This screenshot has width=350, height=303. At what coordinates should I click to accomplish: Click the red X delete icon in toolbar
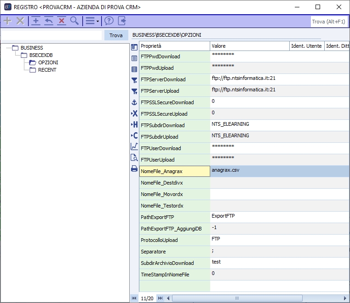(61, 21)
